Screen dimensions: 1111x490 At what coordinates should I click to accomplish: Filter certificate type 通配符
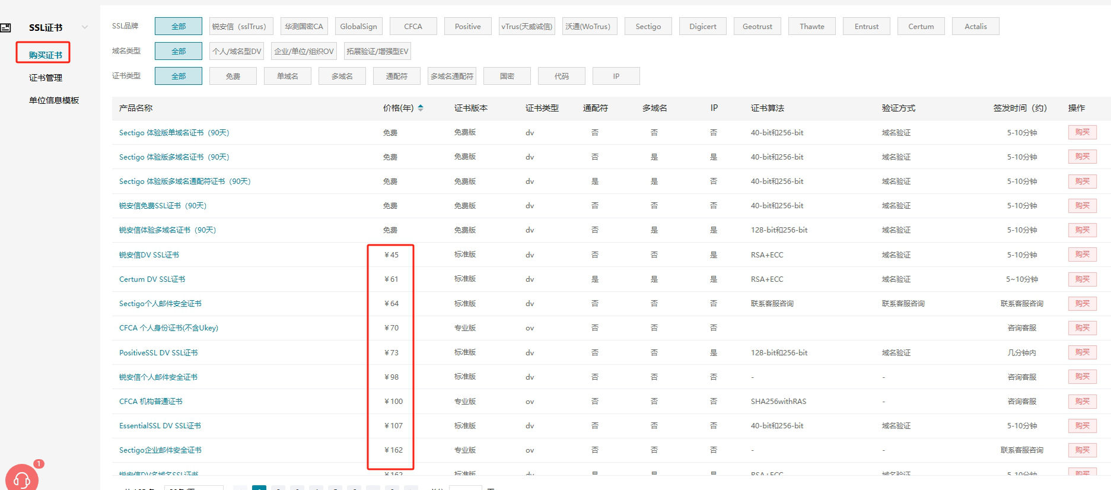397,77
